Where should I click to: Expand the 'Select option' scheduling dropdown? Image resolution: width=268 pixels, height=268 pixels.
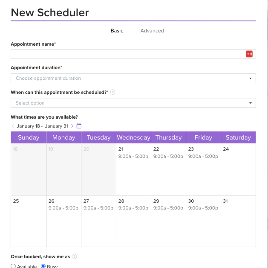click(x=133, y=103)
